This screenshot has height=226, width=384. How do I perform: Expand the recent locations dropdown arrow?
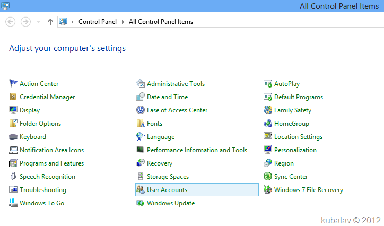[38, 22]
